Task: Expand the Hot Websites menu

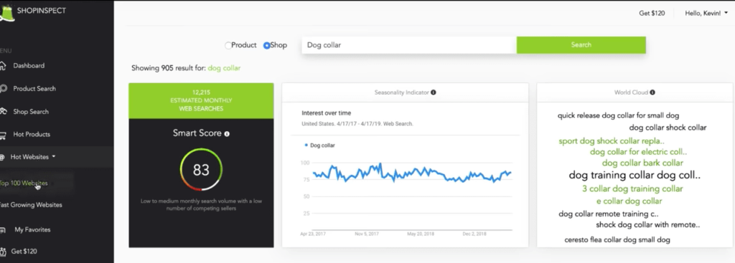Action: click(x=33, y=157)
